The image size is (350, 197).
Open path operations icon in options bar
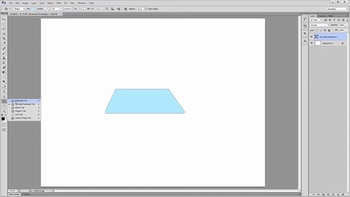click(107, 9)
